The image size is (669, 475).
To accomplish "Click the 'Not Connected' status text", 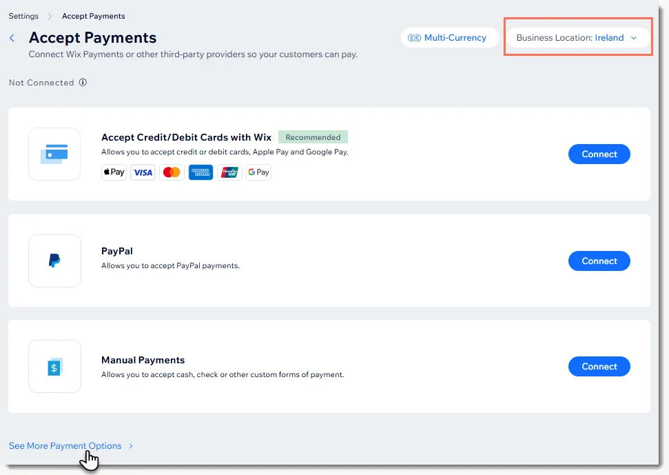I will tap(41, 82).
